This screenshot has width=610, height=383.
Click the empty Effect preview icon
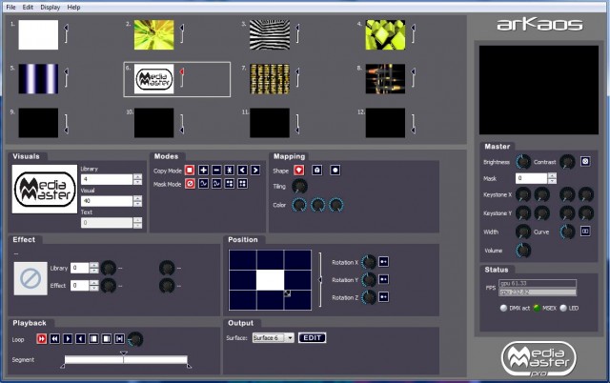point(31,277)
